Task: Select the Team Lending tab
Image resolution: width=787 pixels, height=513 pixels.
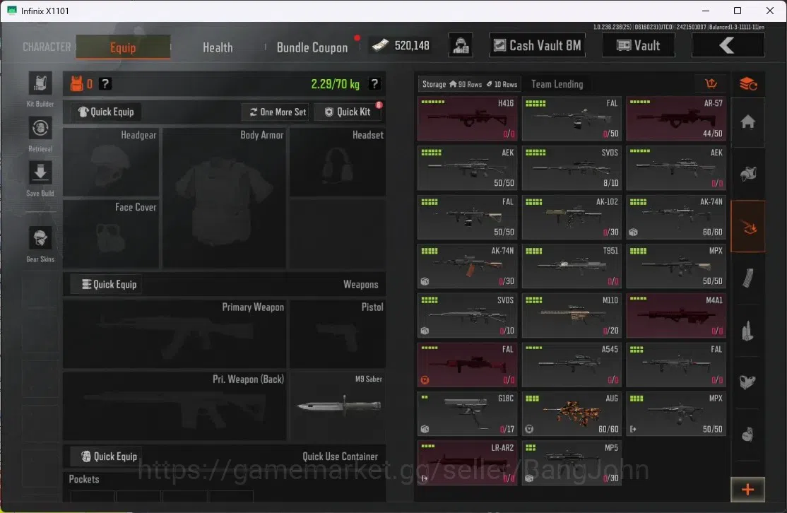Action: pyautogui.click(x=557, y=84)
